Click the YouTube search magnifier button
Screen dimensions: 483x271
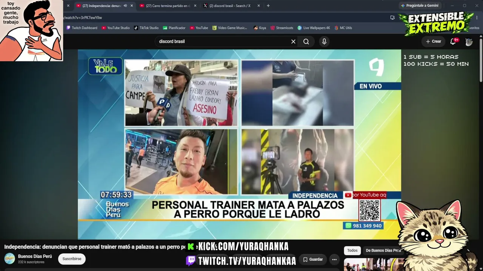306,41
